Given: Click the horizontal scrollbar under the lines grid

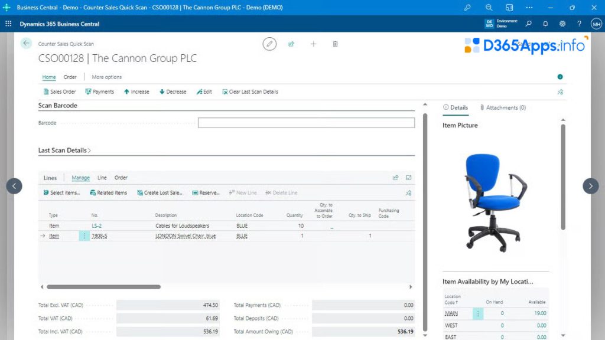Looking at the screenshot, I should click(x=103, y=287).
